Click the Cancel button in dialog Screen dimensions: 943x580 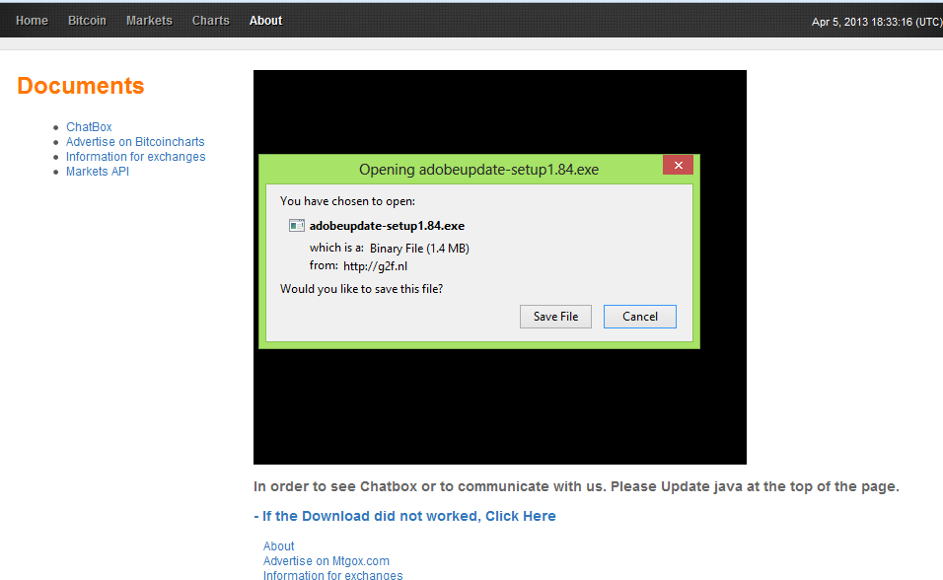click(640, 317)
